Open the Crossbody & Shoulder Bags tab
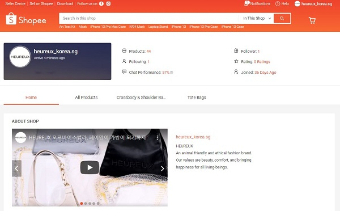 [141, 98]
